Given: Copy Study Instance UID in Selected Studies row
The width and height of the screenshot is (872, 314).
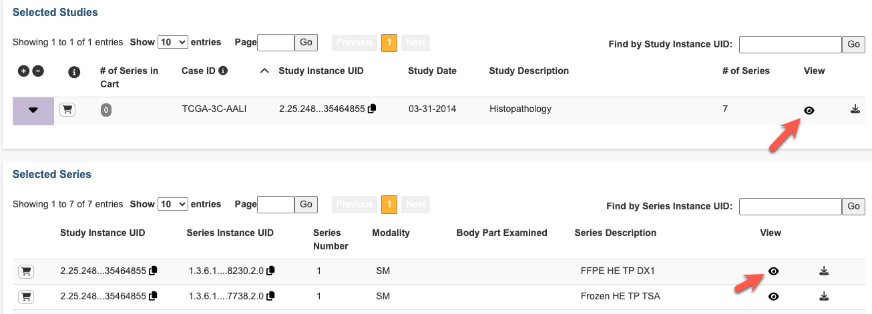Looking at the screenshot, I should click(x=372, y=109).
